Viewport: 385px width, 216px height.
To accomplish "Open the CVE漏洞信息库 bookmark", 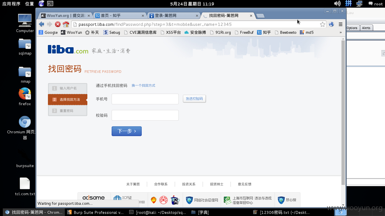I will (x=140, y=32).
